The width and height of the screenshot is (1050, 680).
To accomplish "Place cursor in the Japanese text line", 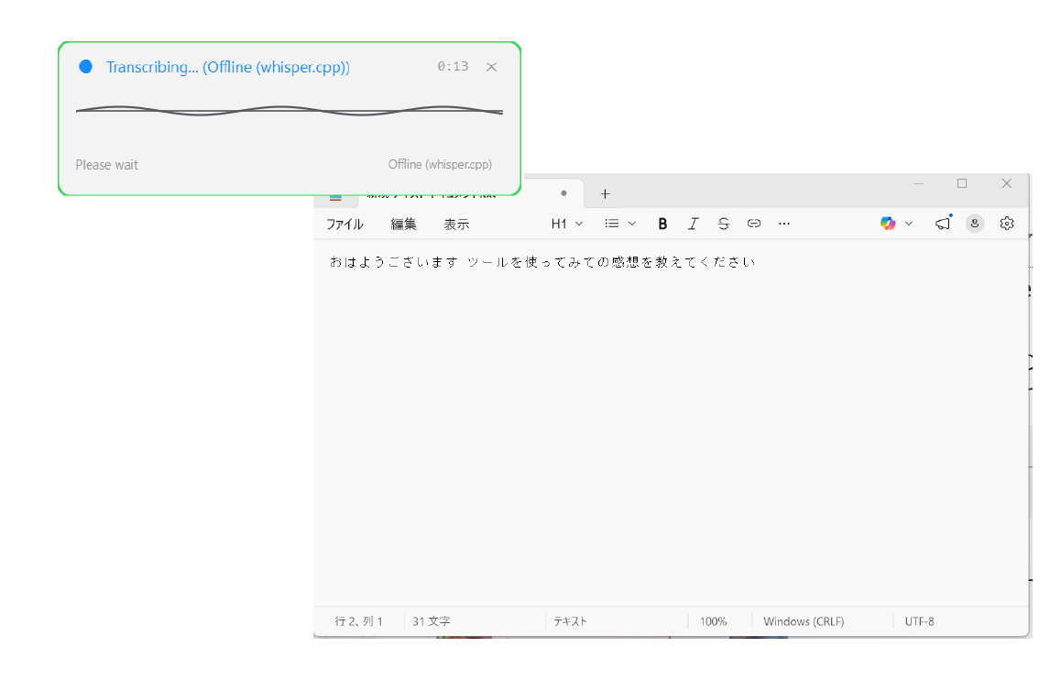I will [x=542, y=262].
